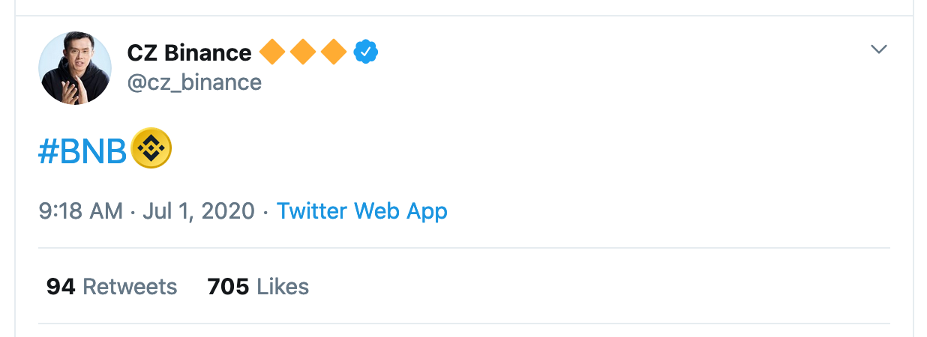This screenshot has width=927, height=337.
Task: Open CZ Binance's profile photo
Action: tap(75, 68)
